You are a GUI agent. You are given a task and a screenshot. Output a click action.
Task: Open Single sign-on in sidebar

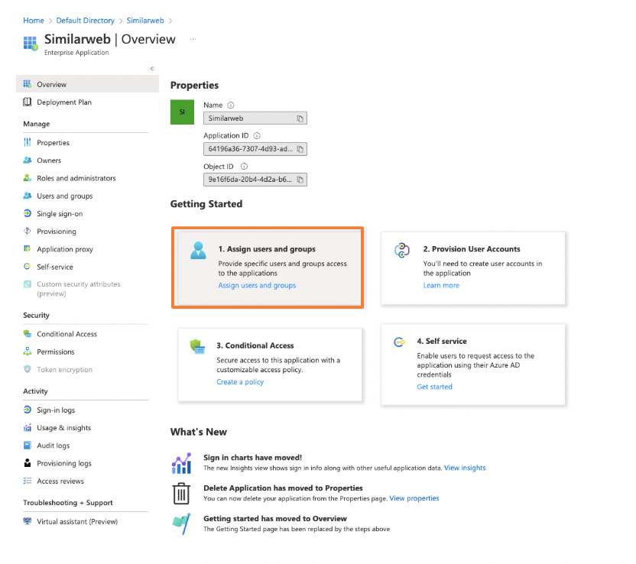[60, 214]
